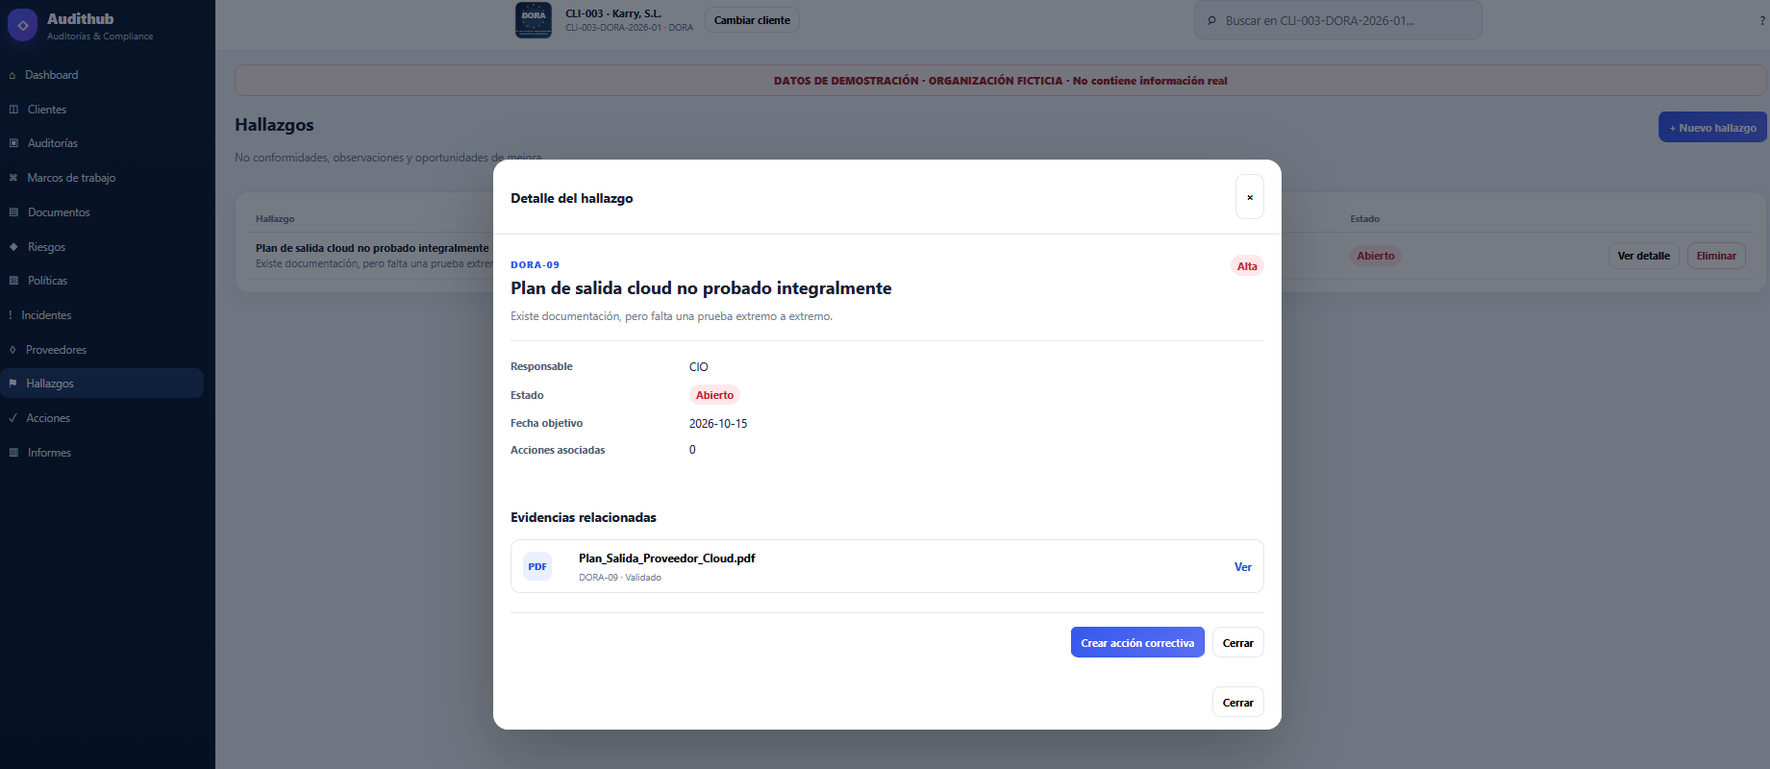Click the Cambiar cliente button
Viewport: 1770px width, 769px height.
752,20
